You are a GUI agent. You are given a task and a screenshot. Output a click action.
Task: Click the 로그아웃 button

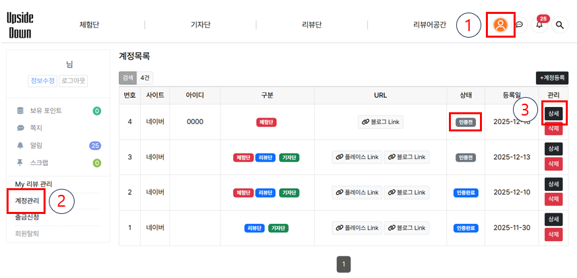click(73, 81)
